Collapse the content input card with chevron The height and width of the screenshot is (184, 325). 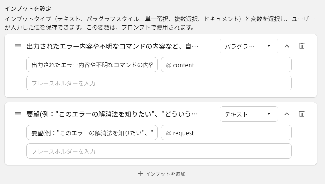coord(287,46)
